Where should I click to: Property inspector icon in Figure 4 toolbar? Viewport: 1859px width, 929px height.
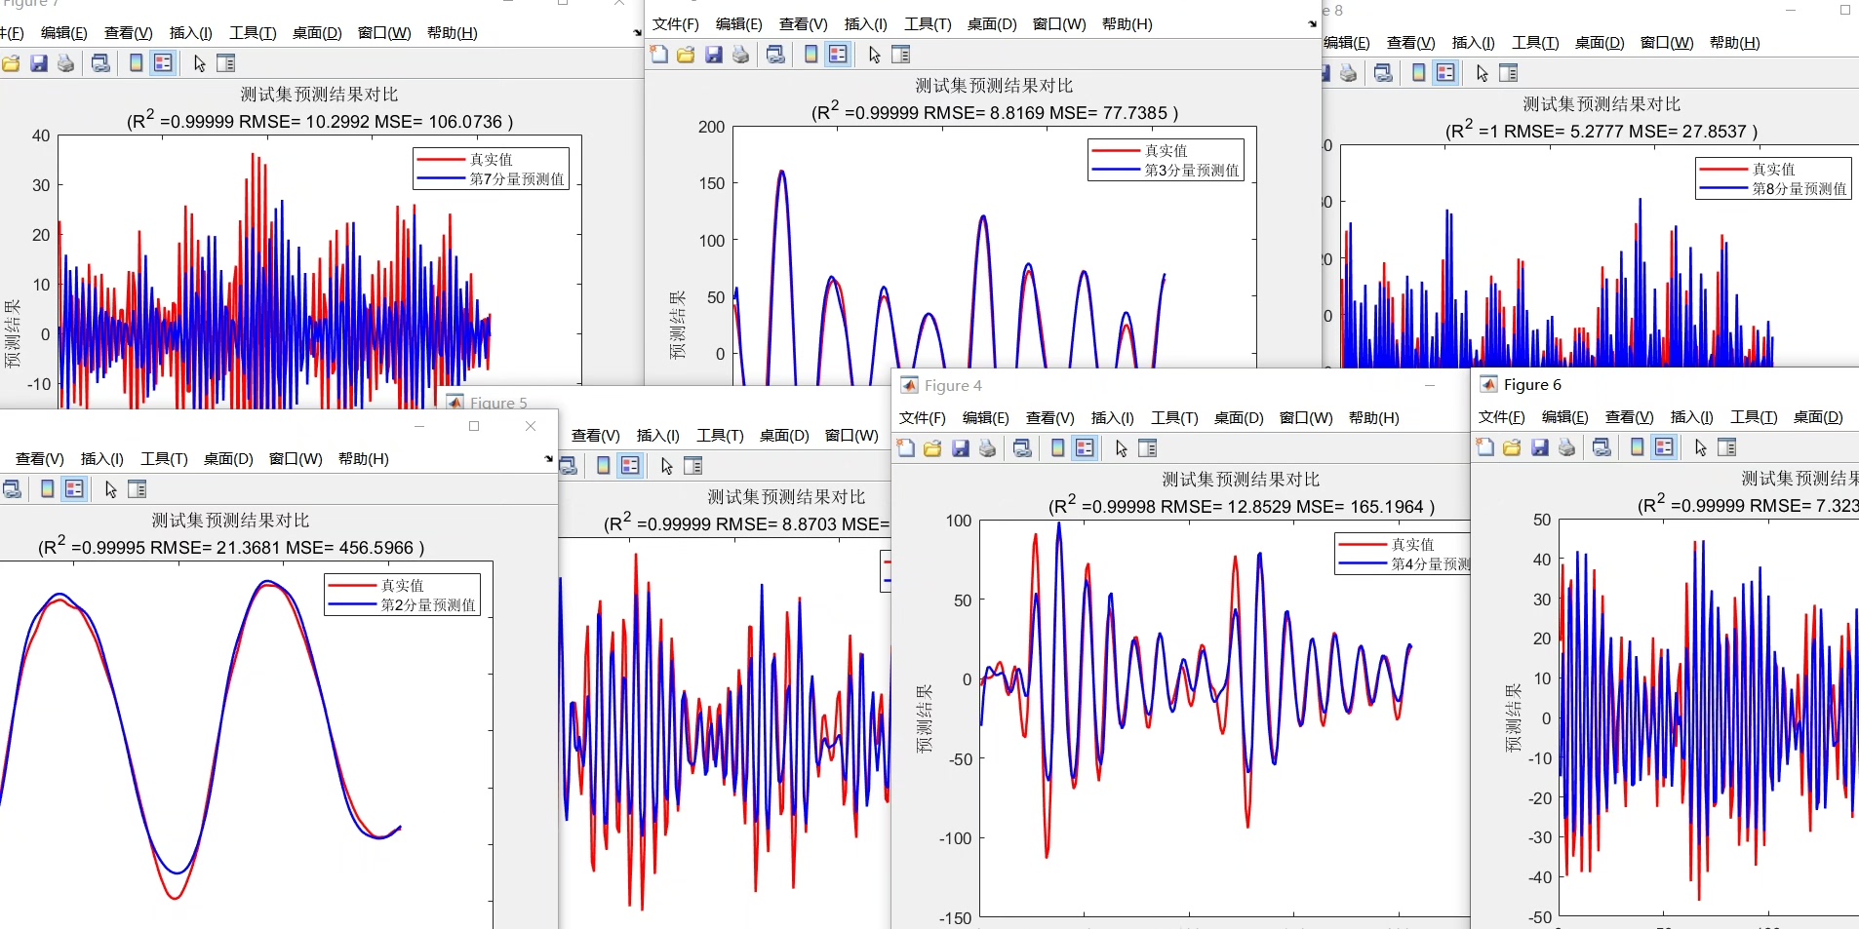(1147, 448)
